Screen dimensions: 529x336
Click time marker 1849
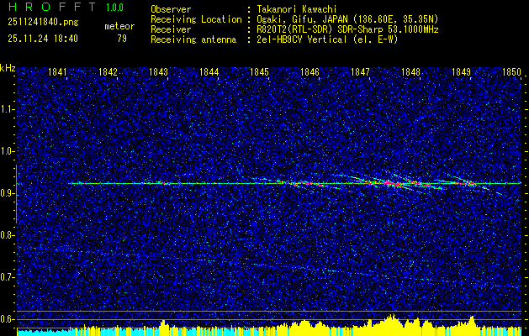tap(461, 71)
